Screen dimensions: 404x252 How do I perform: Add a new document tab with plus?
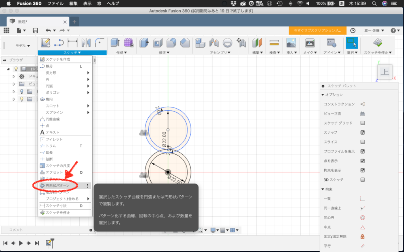(x=75, y=22)
